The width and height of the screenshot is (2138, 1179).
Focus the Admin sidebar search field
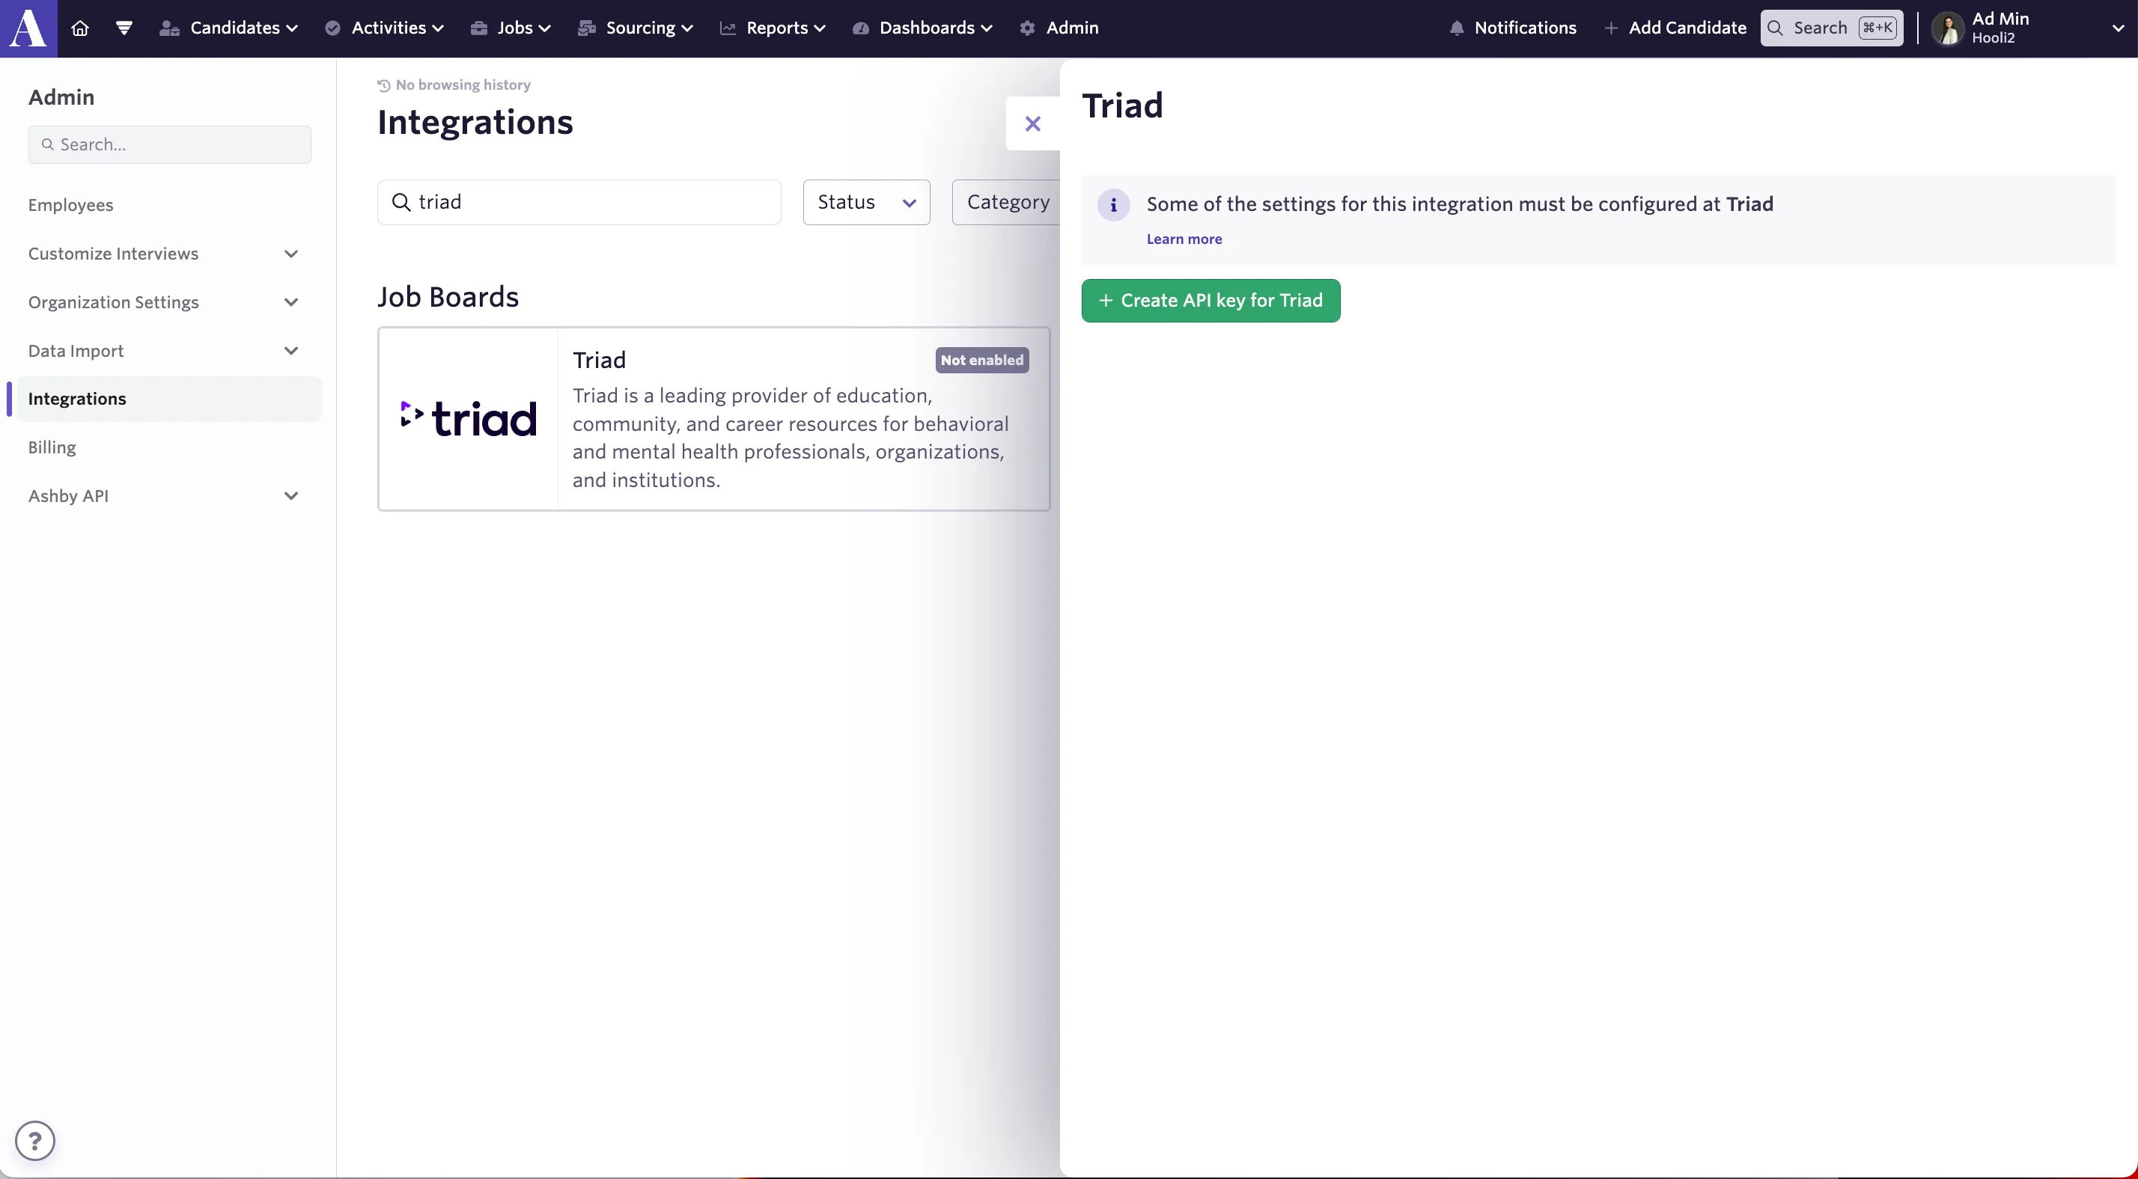(169, 144)
